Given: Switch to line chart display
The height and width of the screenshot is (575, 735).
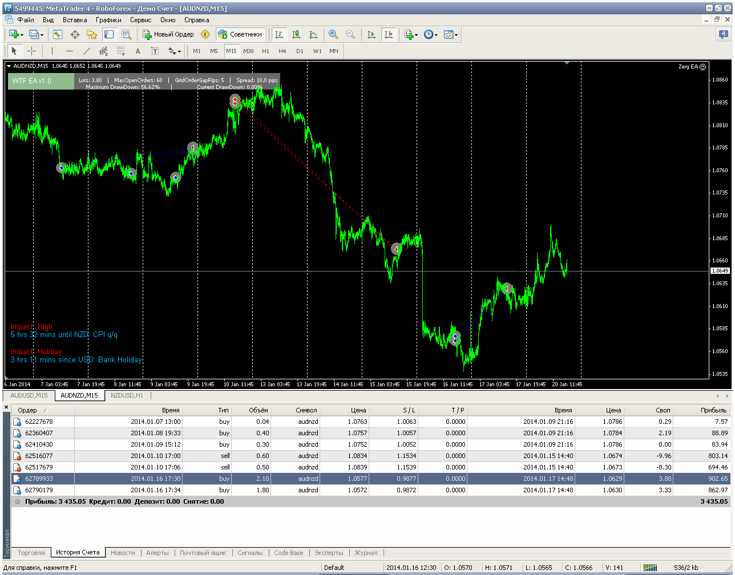Looking at the screenshot, I should [x=313, y=34].
